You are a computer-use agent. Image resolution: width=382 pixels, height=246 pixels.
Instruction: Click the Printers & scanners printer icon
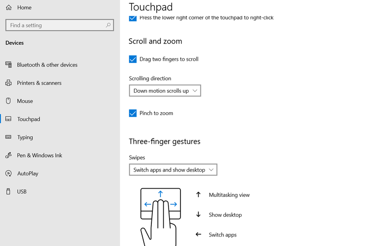(x=9, y=83)
